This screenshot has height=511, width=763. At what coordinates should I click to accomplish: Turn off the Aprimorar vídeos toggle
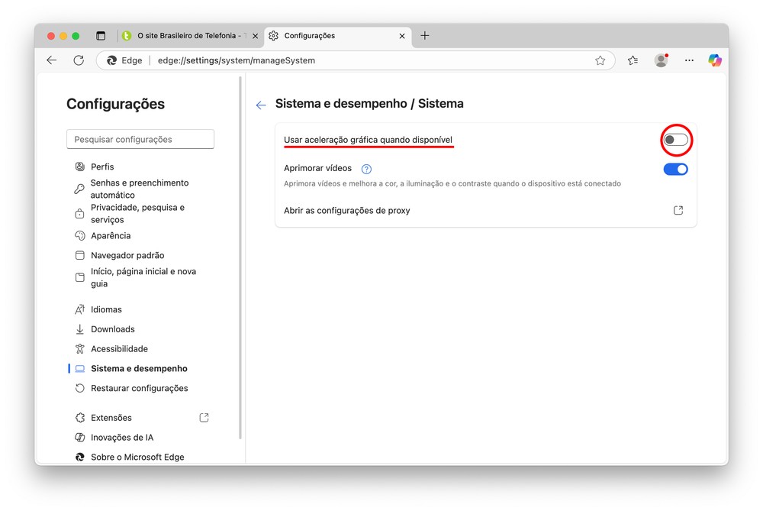coord(675,169)
